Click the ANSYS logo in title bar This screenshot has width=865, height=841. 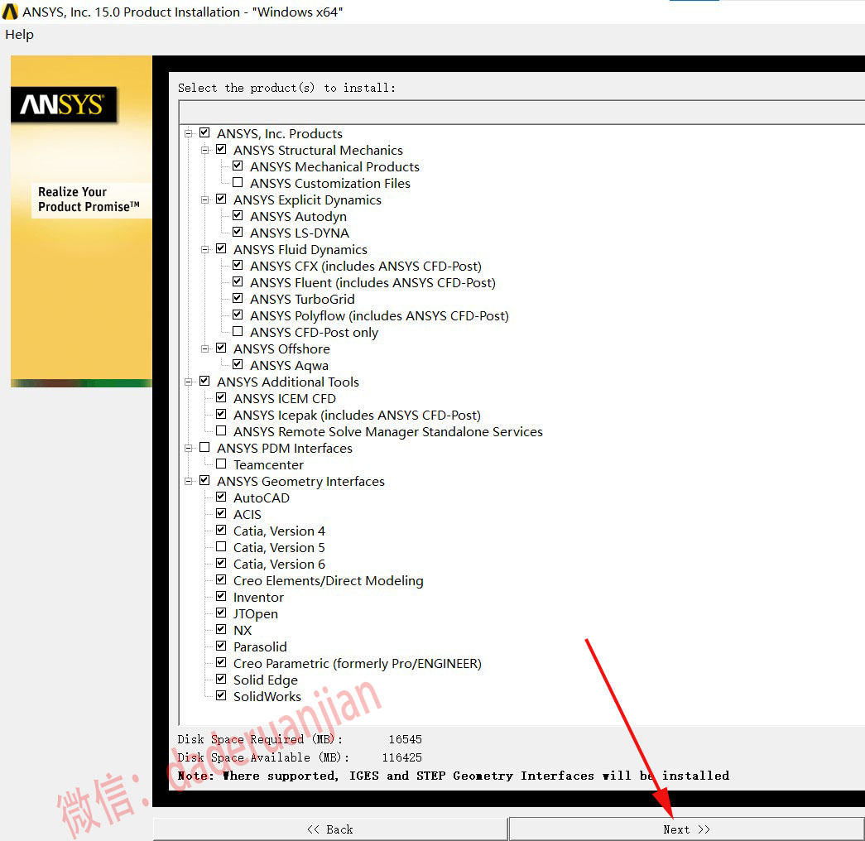(x=10, y=12)
